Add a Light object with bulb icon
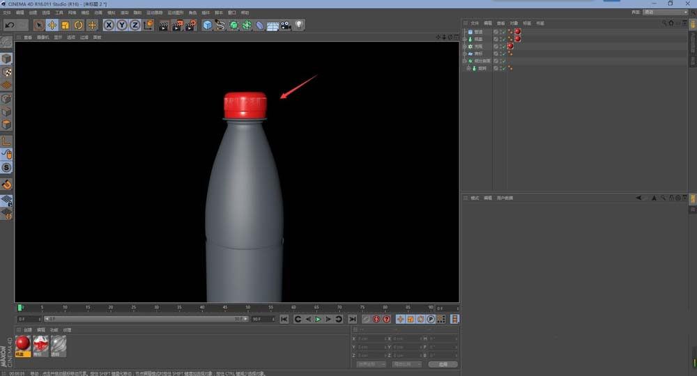 pos(299,25)
